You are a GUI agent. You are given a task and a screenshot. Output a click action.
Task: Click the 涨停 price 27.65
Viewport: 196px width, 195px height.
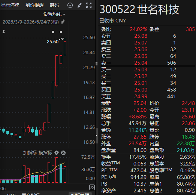point(140,137)
